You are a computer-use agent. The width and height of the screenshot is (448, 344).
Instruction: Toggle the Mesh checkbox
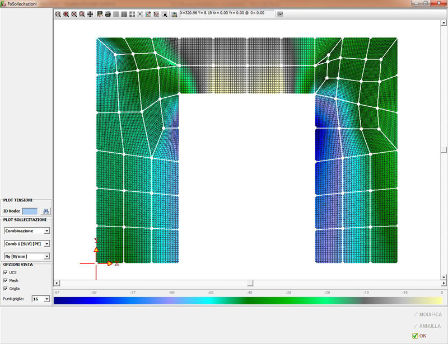tap(5, 280)
